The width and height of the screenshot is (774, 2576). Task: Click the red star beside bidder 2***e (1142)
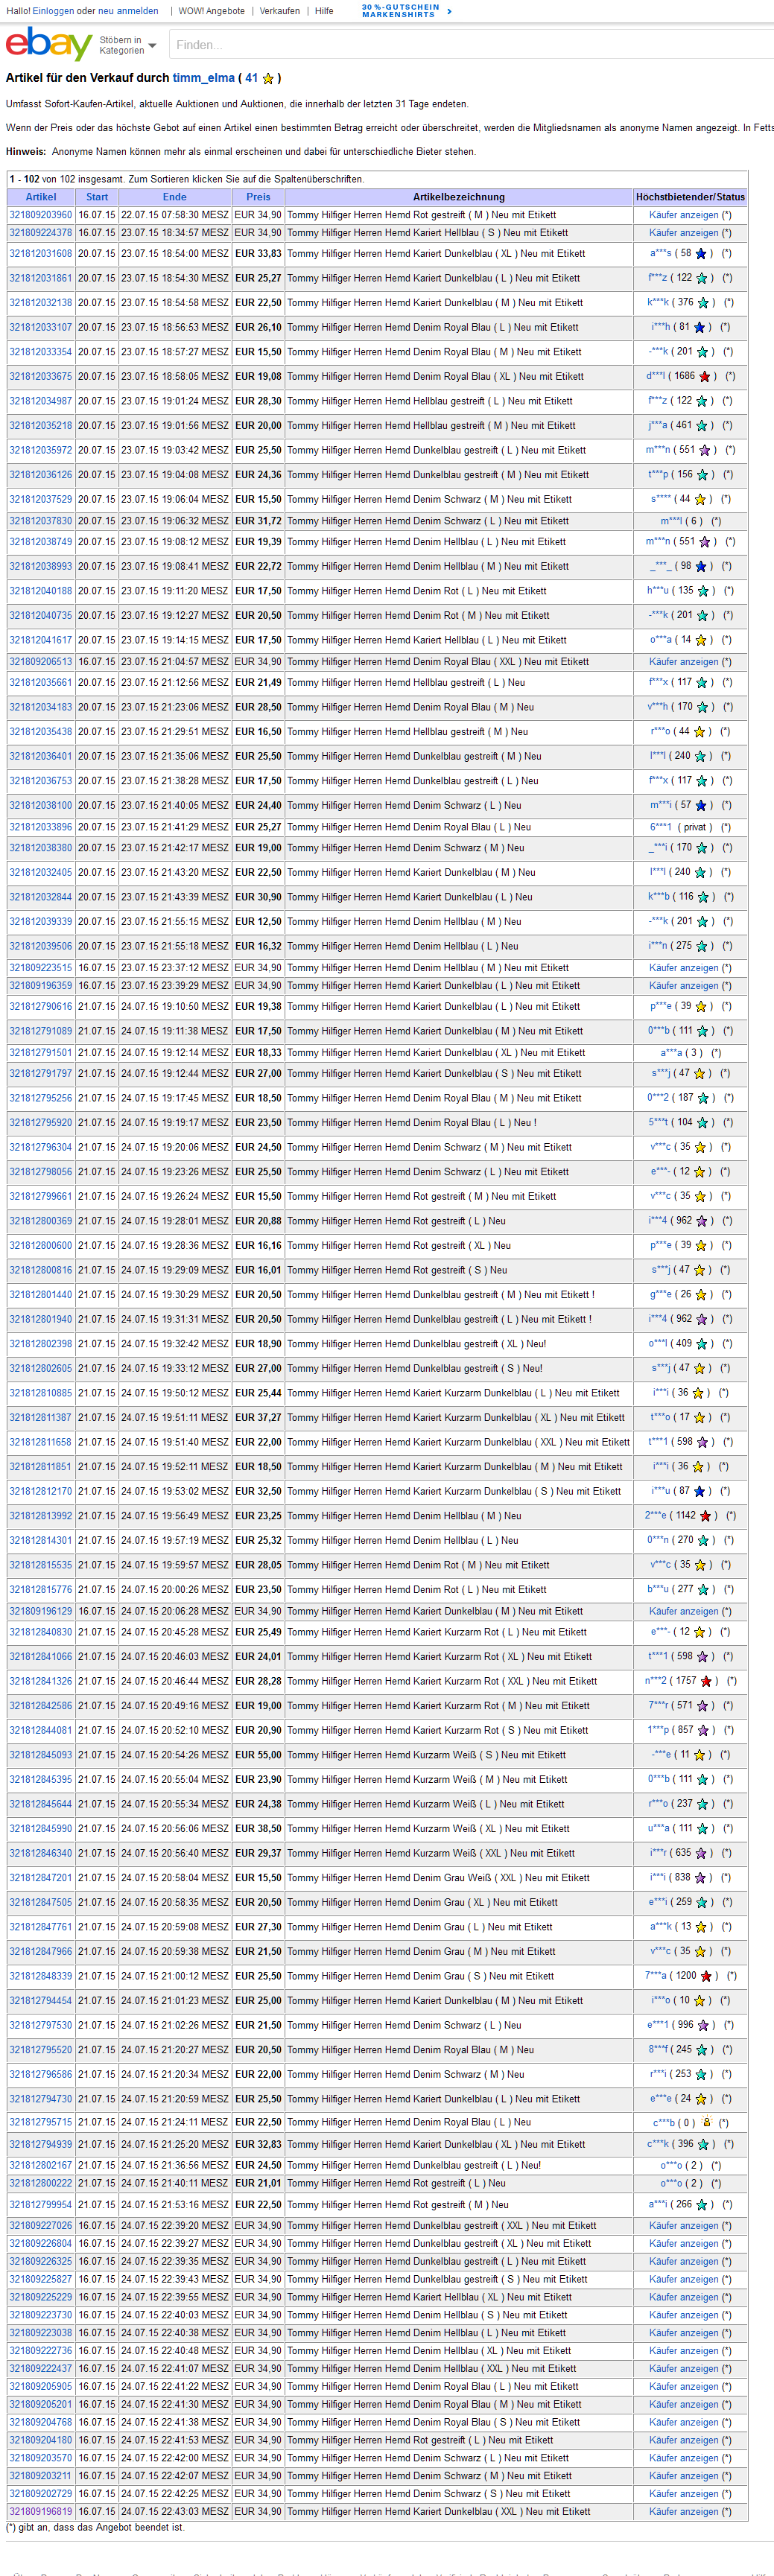tap(705, 1516)
